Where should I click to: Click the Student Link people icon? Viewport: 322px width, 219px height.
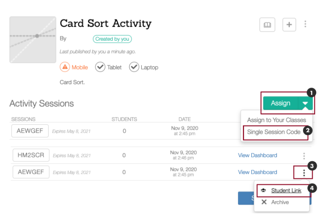[264, 190]
